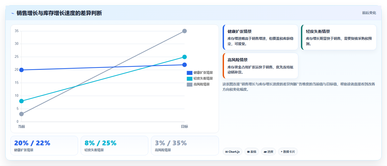
Task: Click the y-axis value 35
Action: 17,31
